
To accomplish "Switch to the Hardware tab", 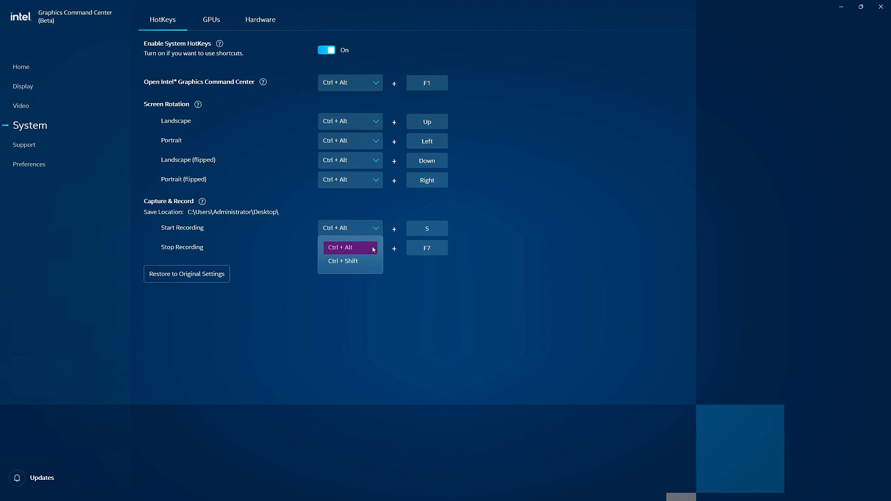I will tap(261, 19).
